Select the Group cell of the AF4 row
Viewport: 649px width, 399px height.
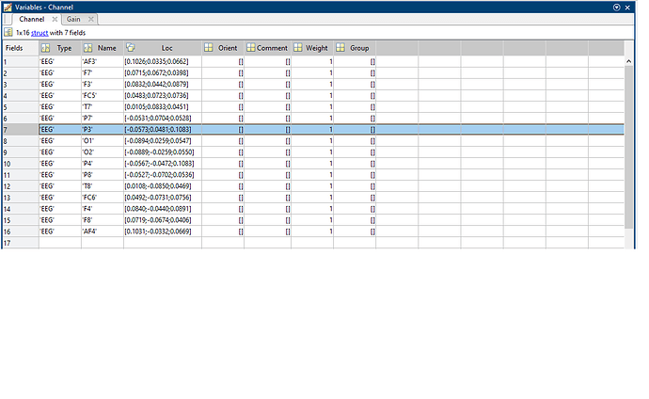point(355,231)
